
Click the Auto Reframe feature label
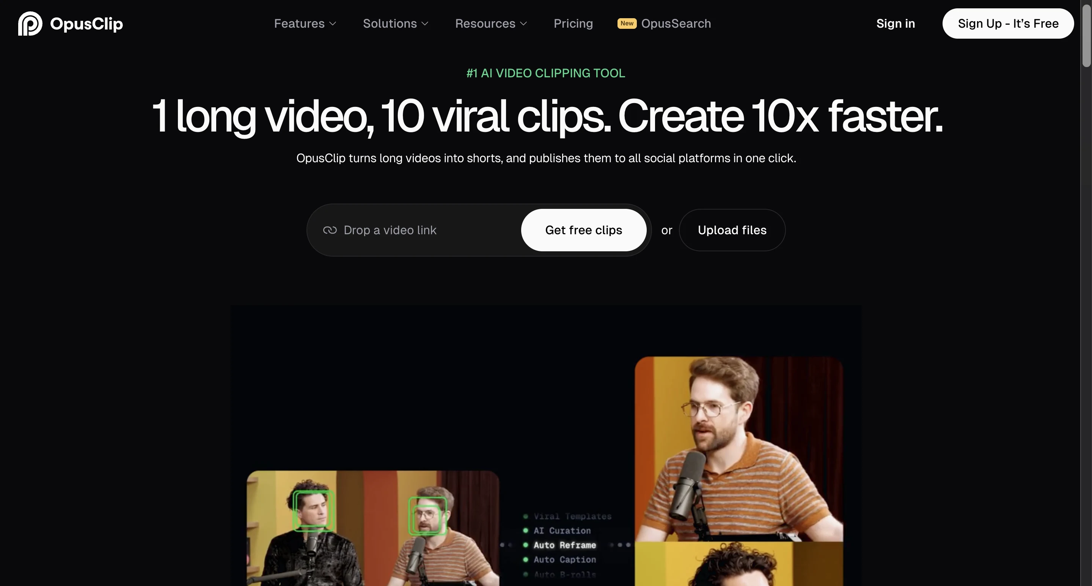565,545
